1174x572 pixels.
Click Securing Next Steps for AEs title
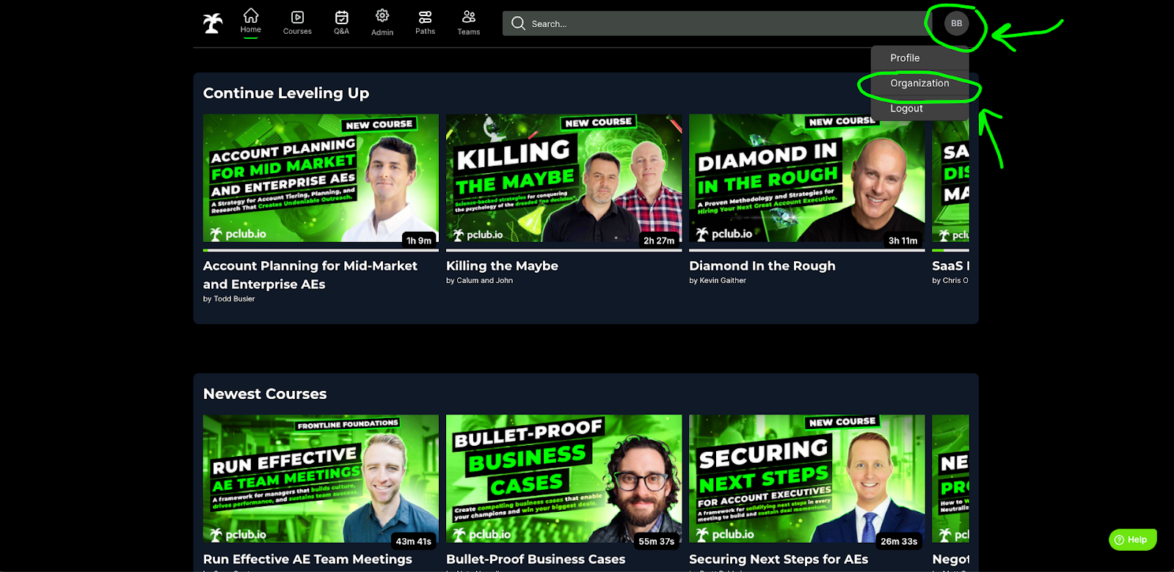779,560
